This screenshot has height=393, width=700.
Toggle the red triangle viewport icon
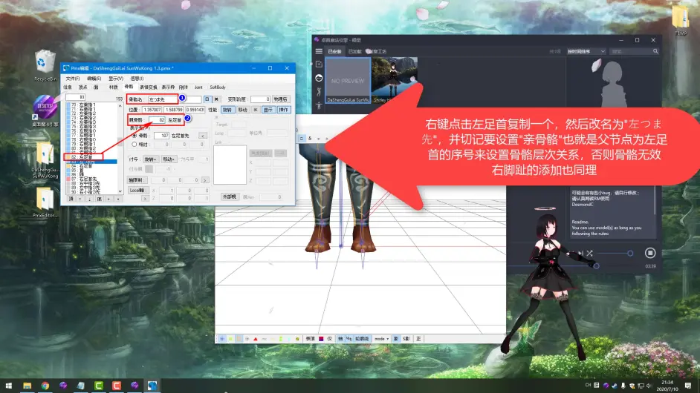256,339
